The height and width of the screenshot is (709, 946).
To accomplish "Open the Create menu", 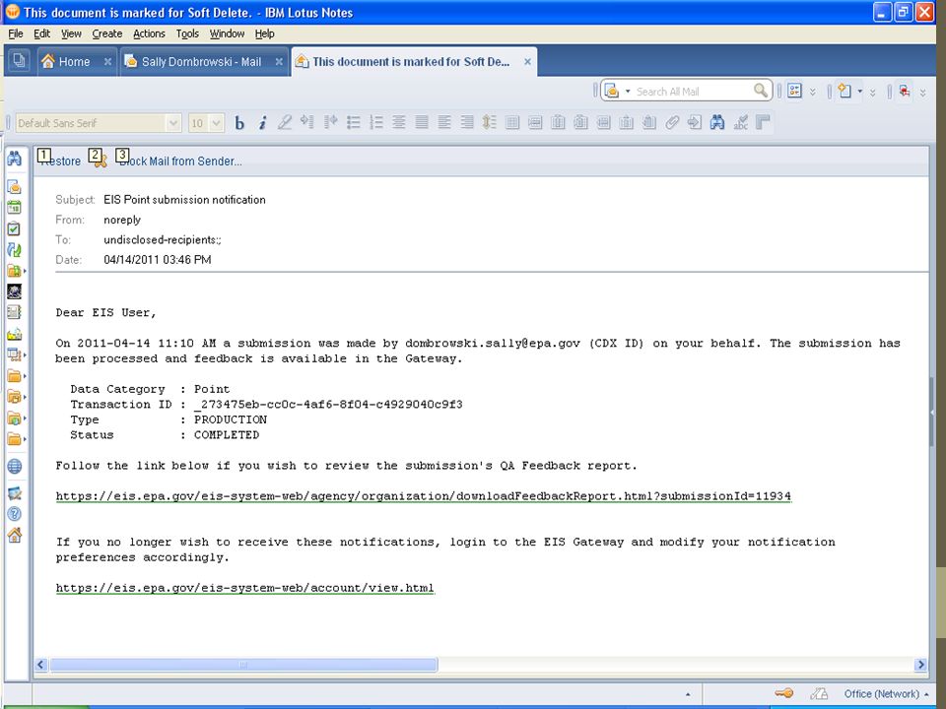I will pyautogui.click(x=107, y=33).
